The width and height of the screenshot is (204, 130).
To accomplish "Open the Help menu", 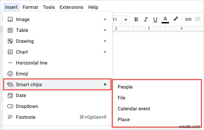I will point(93,7).
